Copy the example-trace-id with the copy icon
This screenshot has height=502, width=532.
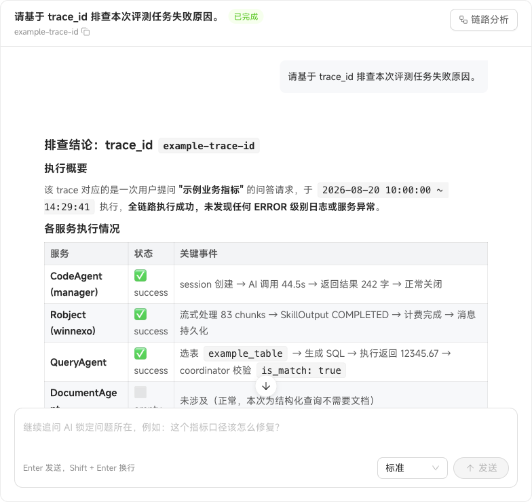(85, 32)
